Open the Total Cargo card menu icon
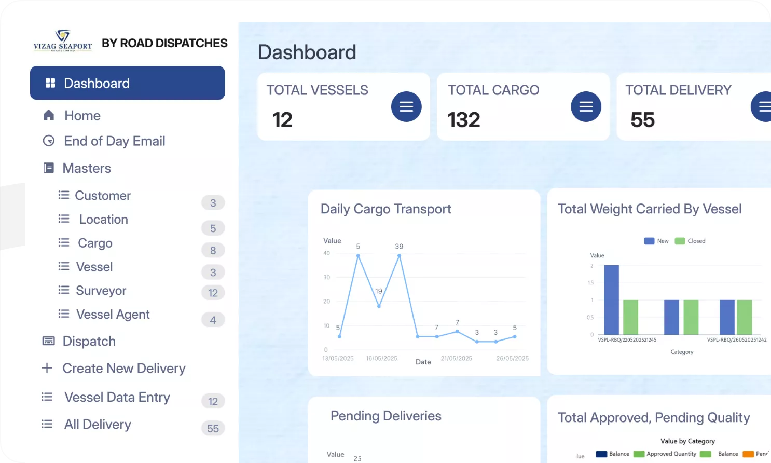This screenshot has width=771, height=463. pyautogui.click(x=586, y=107)
